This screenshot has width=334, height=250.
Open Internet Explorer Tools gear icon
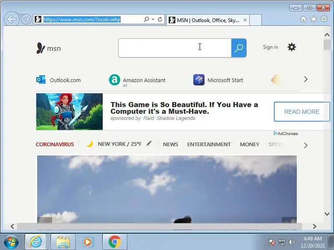324,19
